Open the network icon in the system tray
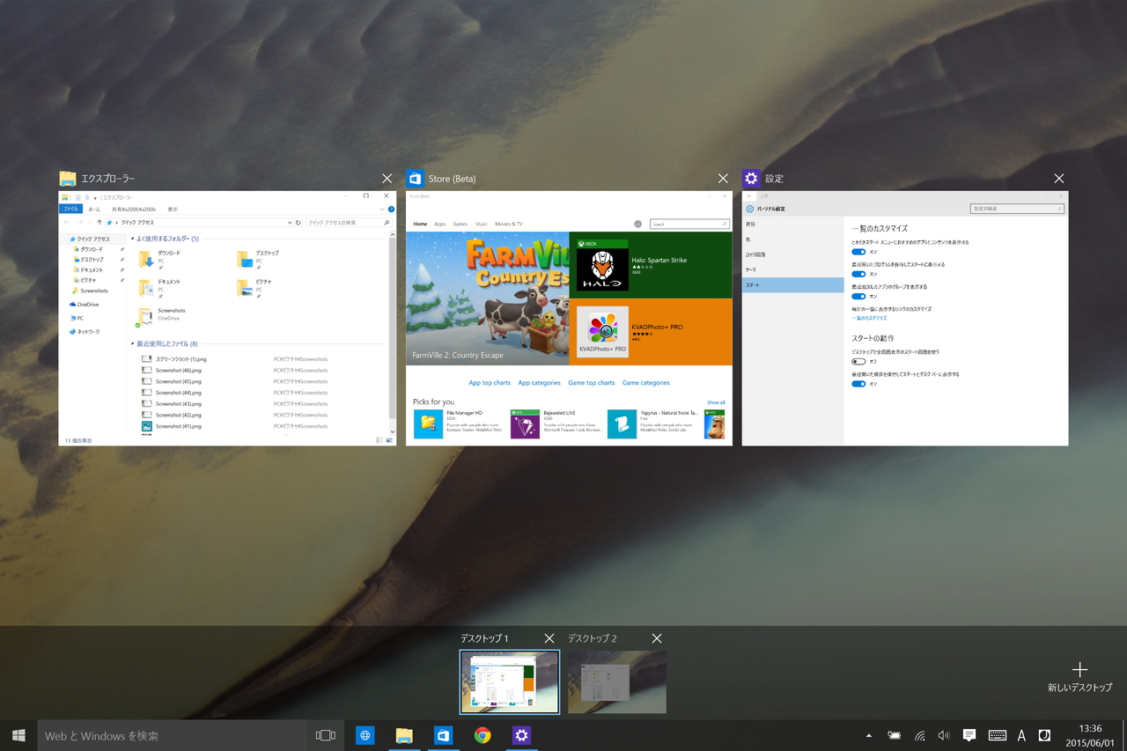 [920, 735]
